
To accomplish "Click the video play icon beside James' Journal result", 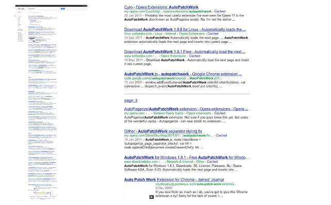I will click(152, 197).
